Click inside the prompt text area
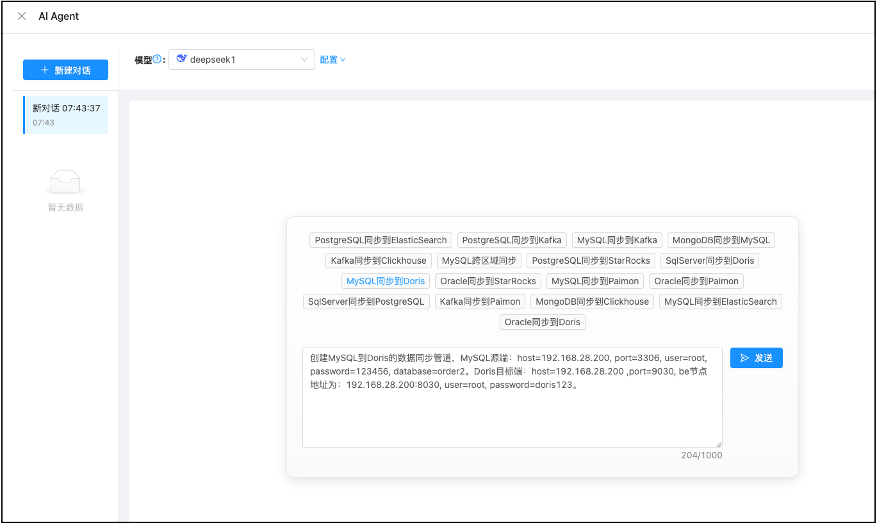 pos(512,410)
